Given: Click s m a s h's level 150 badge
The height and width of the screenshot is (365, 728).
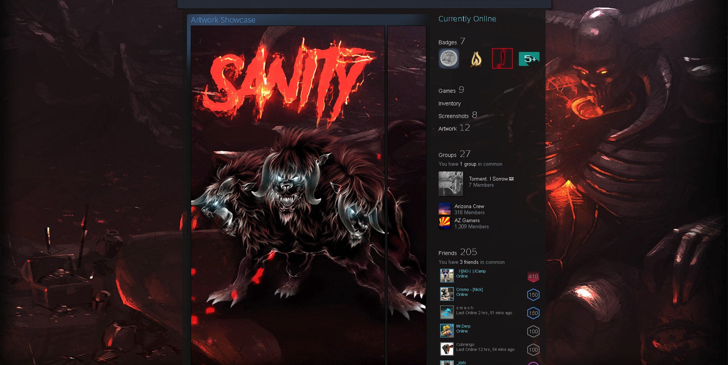Looking at the screenshot, I should [533, 313].
